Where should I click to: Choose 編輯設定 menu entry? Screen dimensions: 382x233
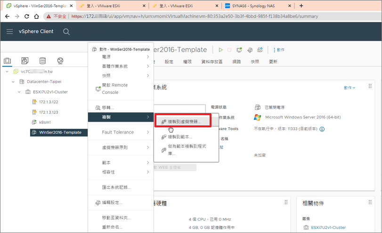121,202
